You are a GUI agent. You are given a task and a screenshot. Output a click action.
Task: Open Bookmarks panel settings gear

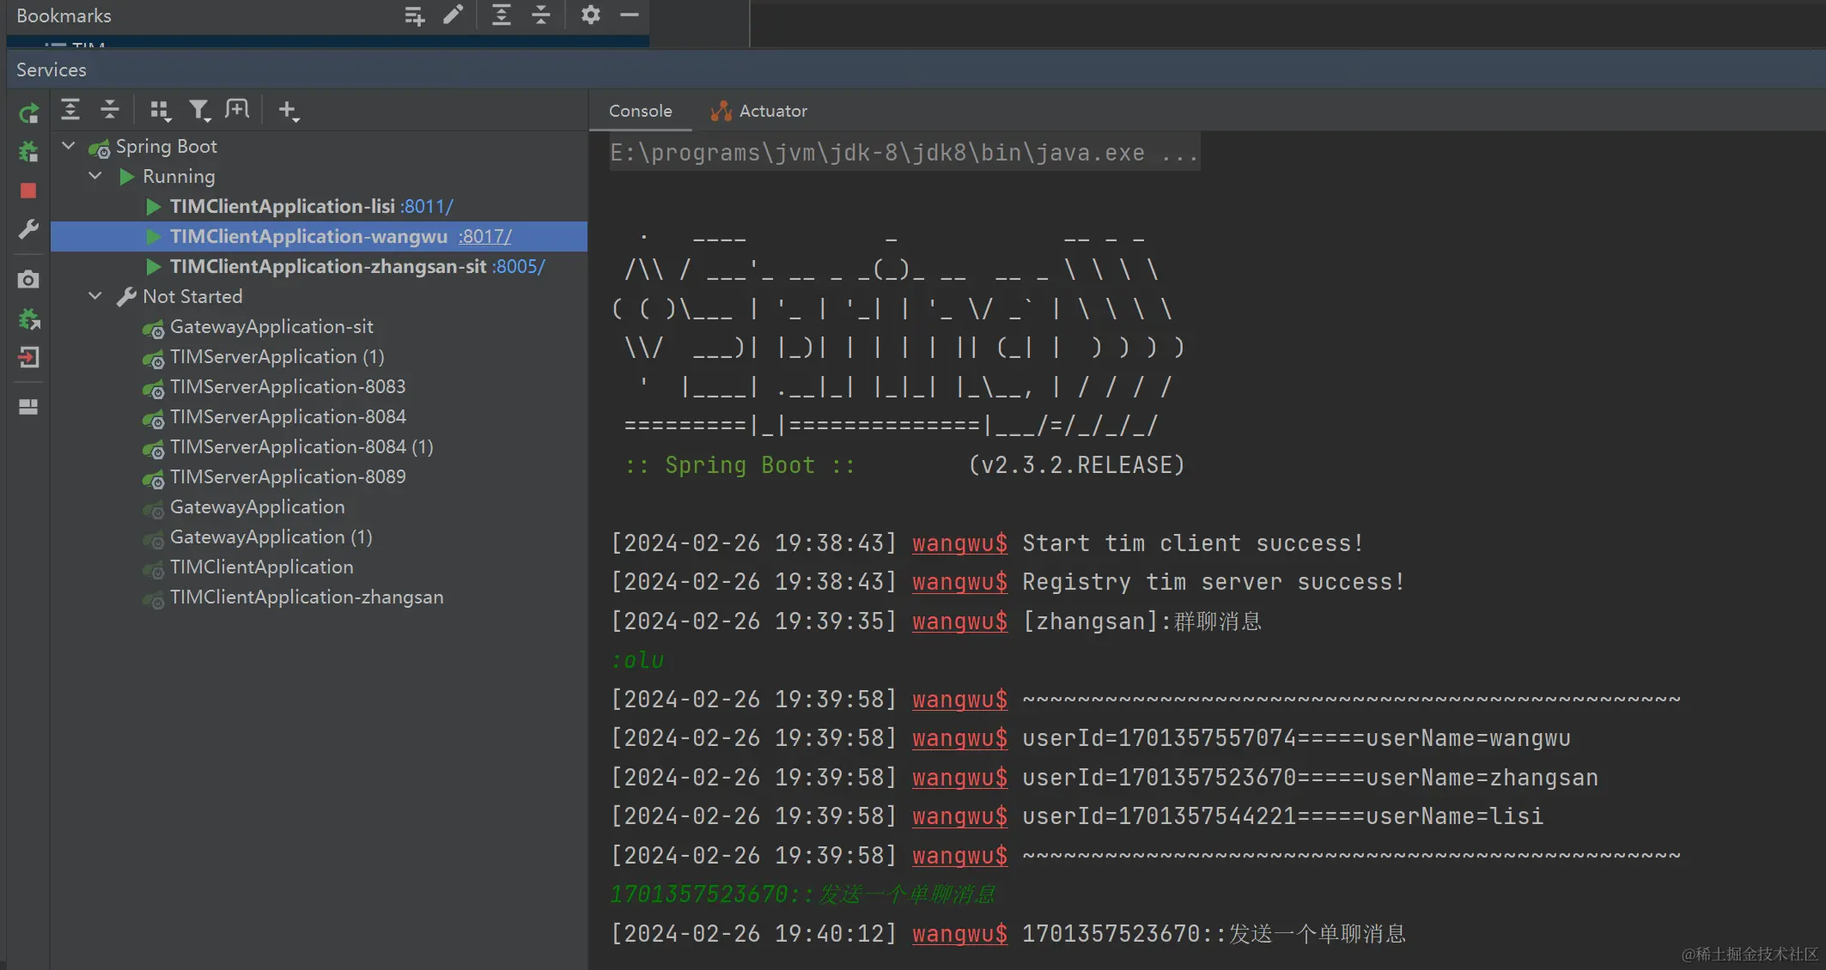tap(590, 15)
